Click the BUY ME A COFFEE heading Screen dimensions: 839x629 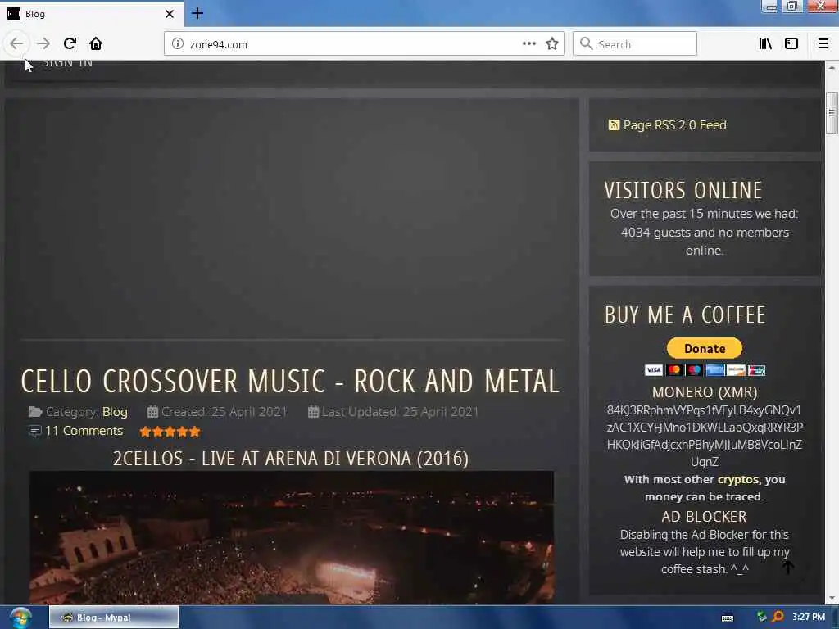tap(686, 315)
